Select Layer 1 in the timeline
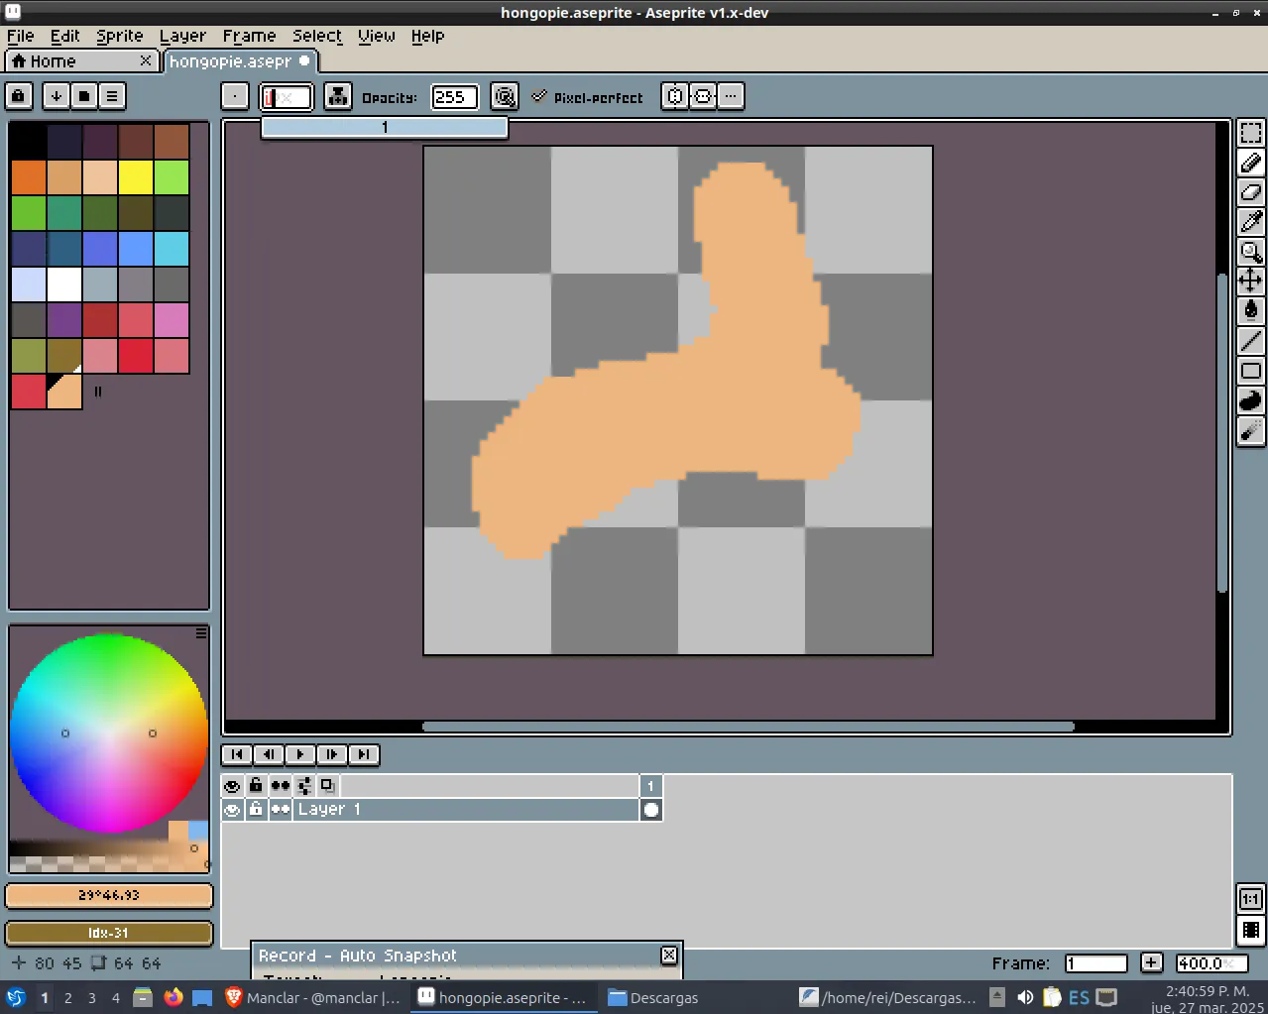This screenshot has width=1268, height=1014. 466,810
